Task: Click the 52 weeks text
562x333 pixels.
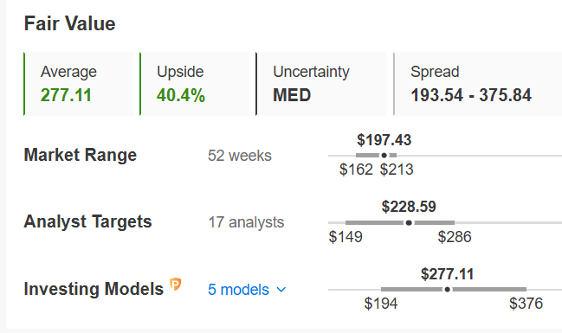Action: click(240, 156)
